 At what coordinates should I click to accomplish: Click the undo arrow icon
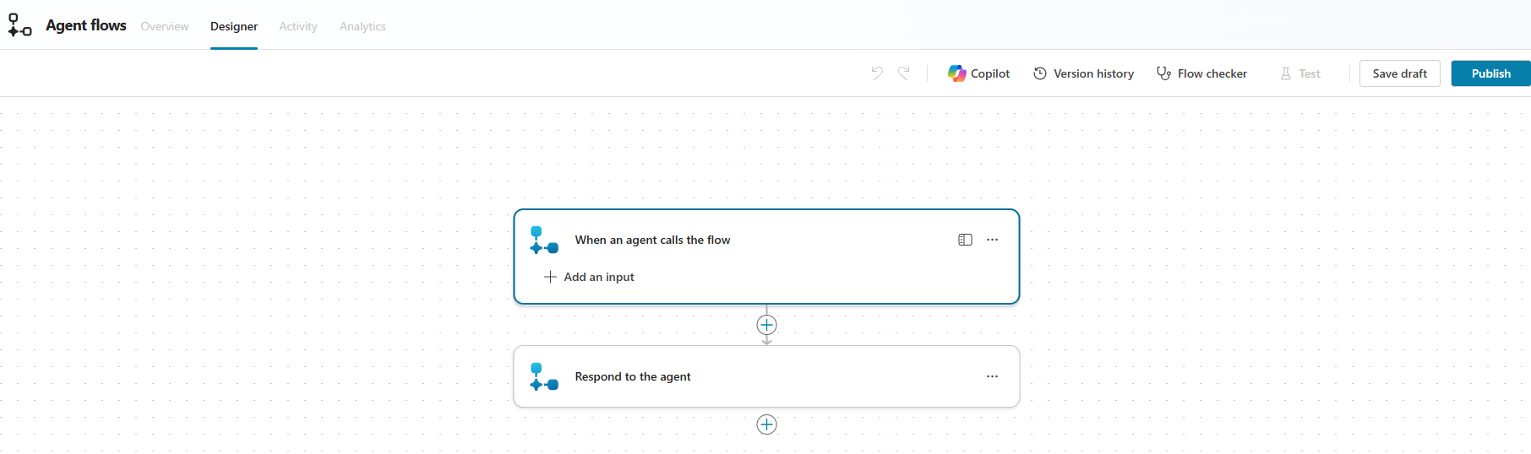877,73
